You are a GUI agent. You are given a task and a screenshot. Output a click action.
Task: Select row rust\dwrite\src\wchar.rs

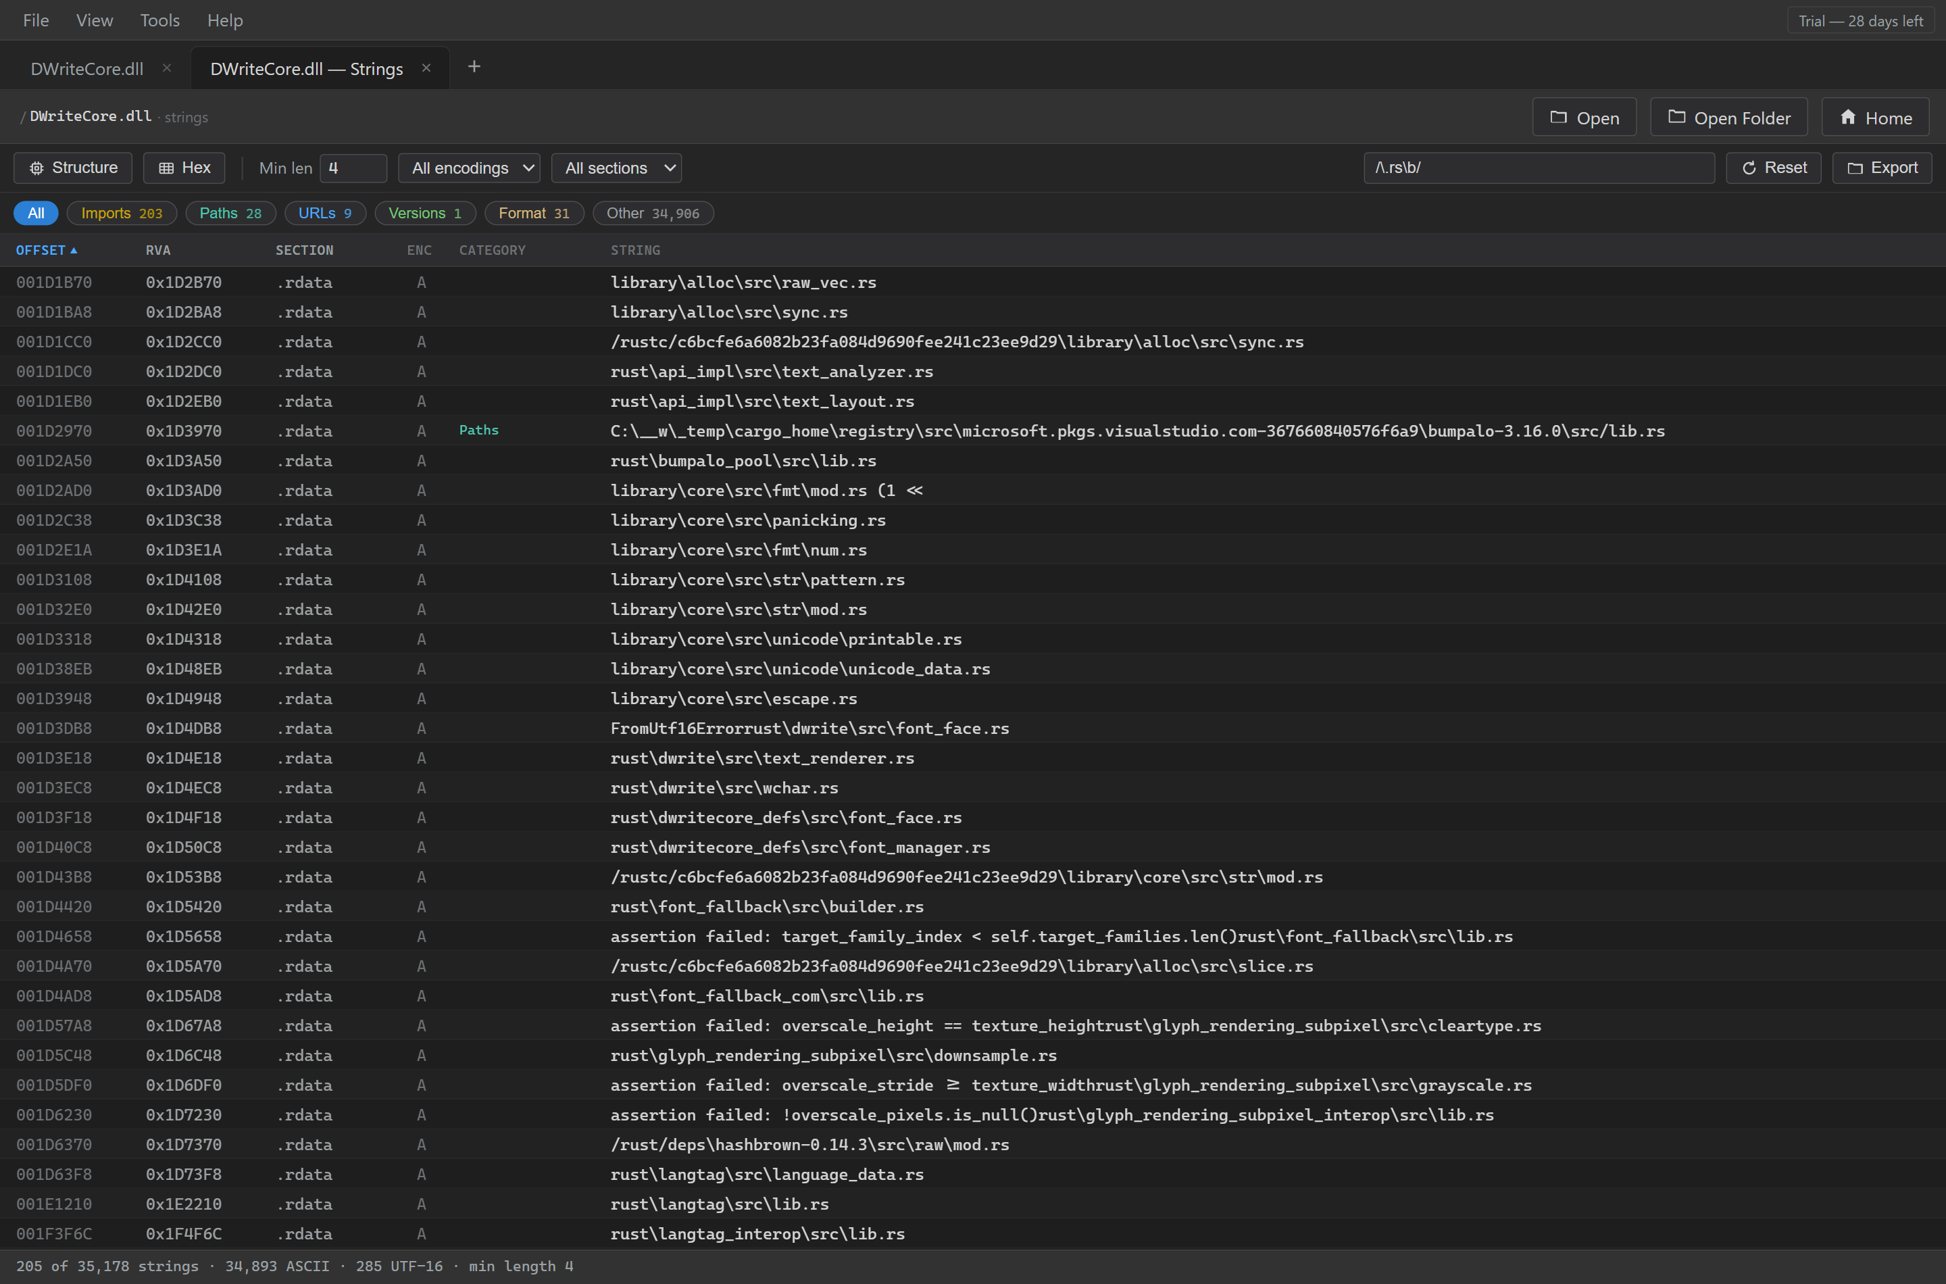point(972,788)
